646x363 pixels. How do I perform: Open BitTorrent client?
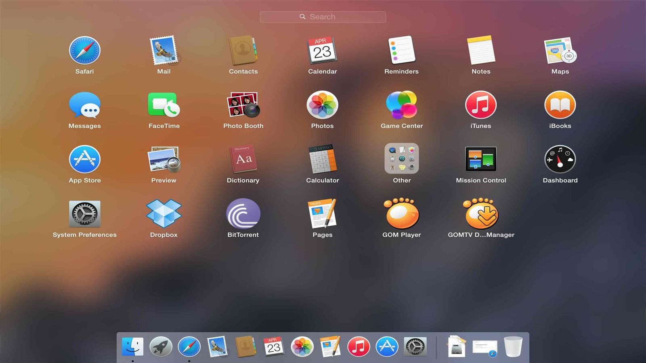pos(243,214)
